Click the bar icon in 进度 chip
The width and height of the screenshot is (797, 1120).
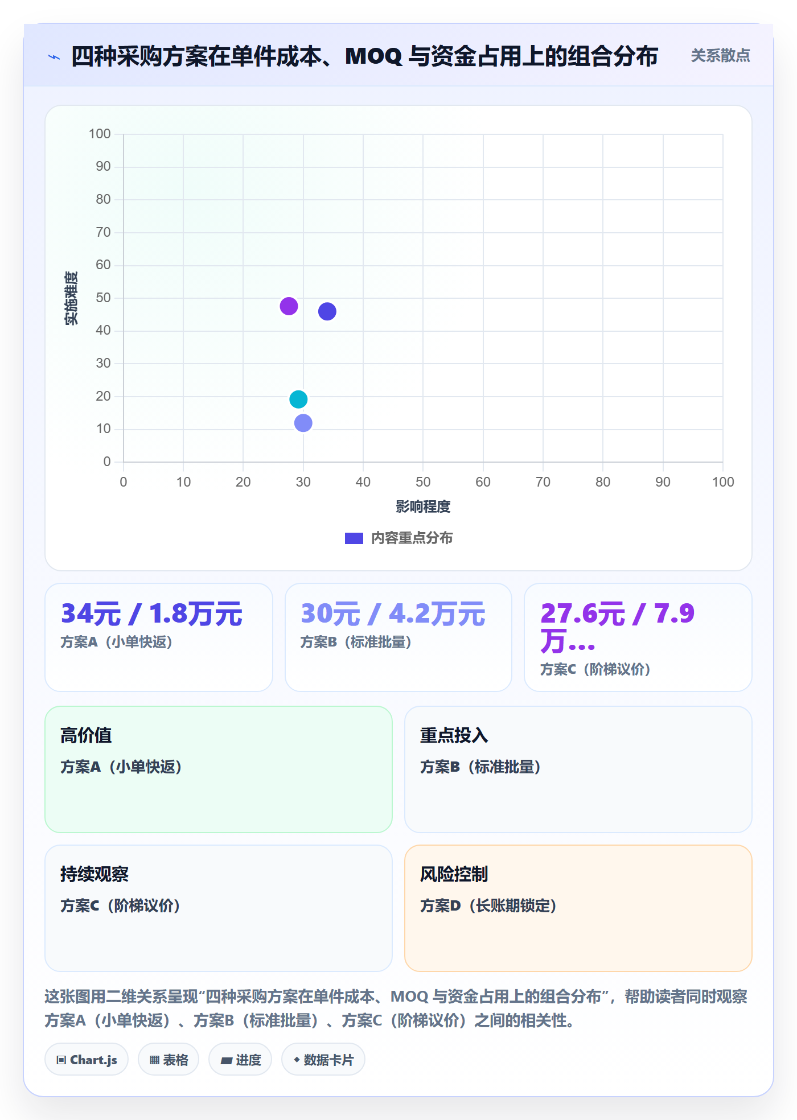(x=227, y=1061)
